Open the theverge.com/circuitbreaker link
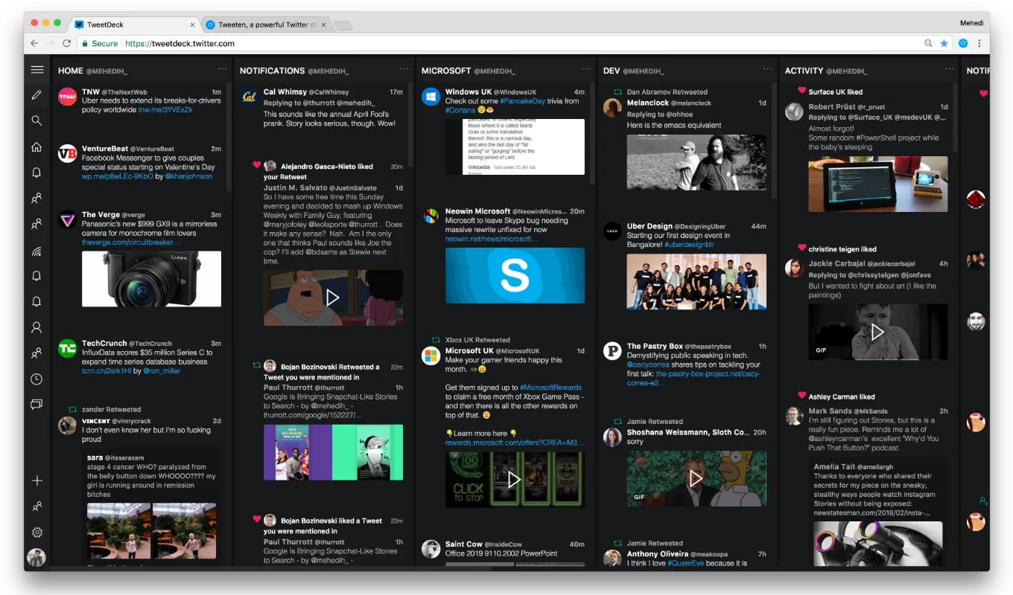 tap(131, 242)
